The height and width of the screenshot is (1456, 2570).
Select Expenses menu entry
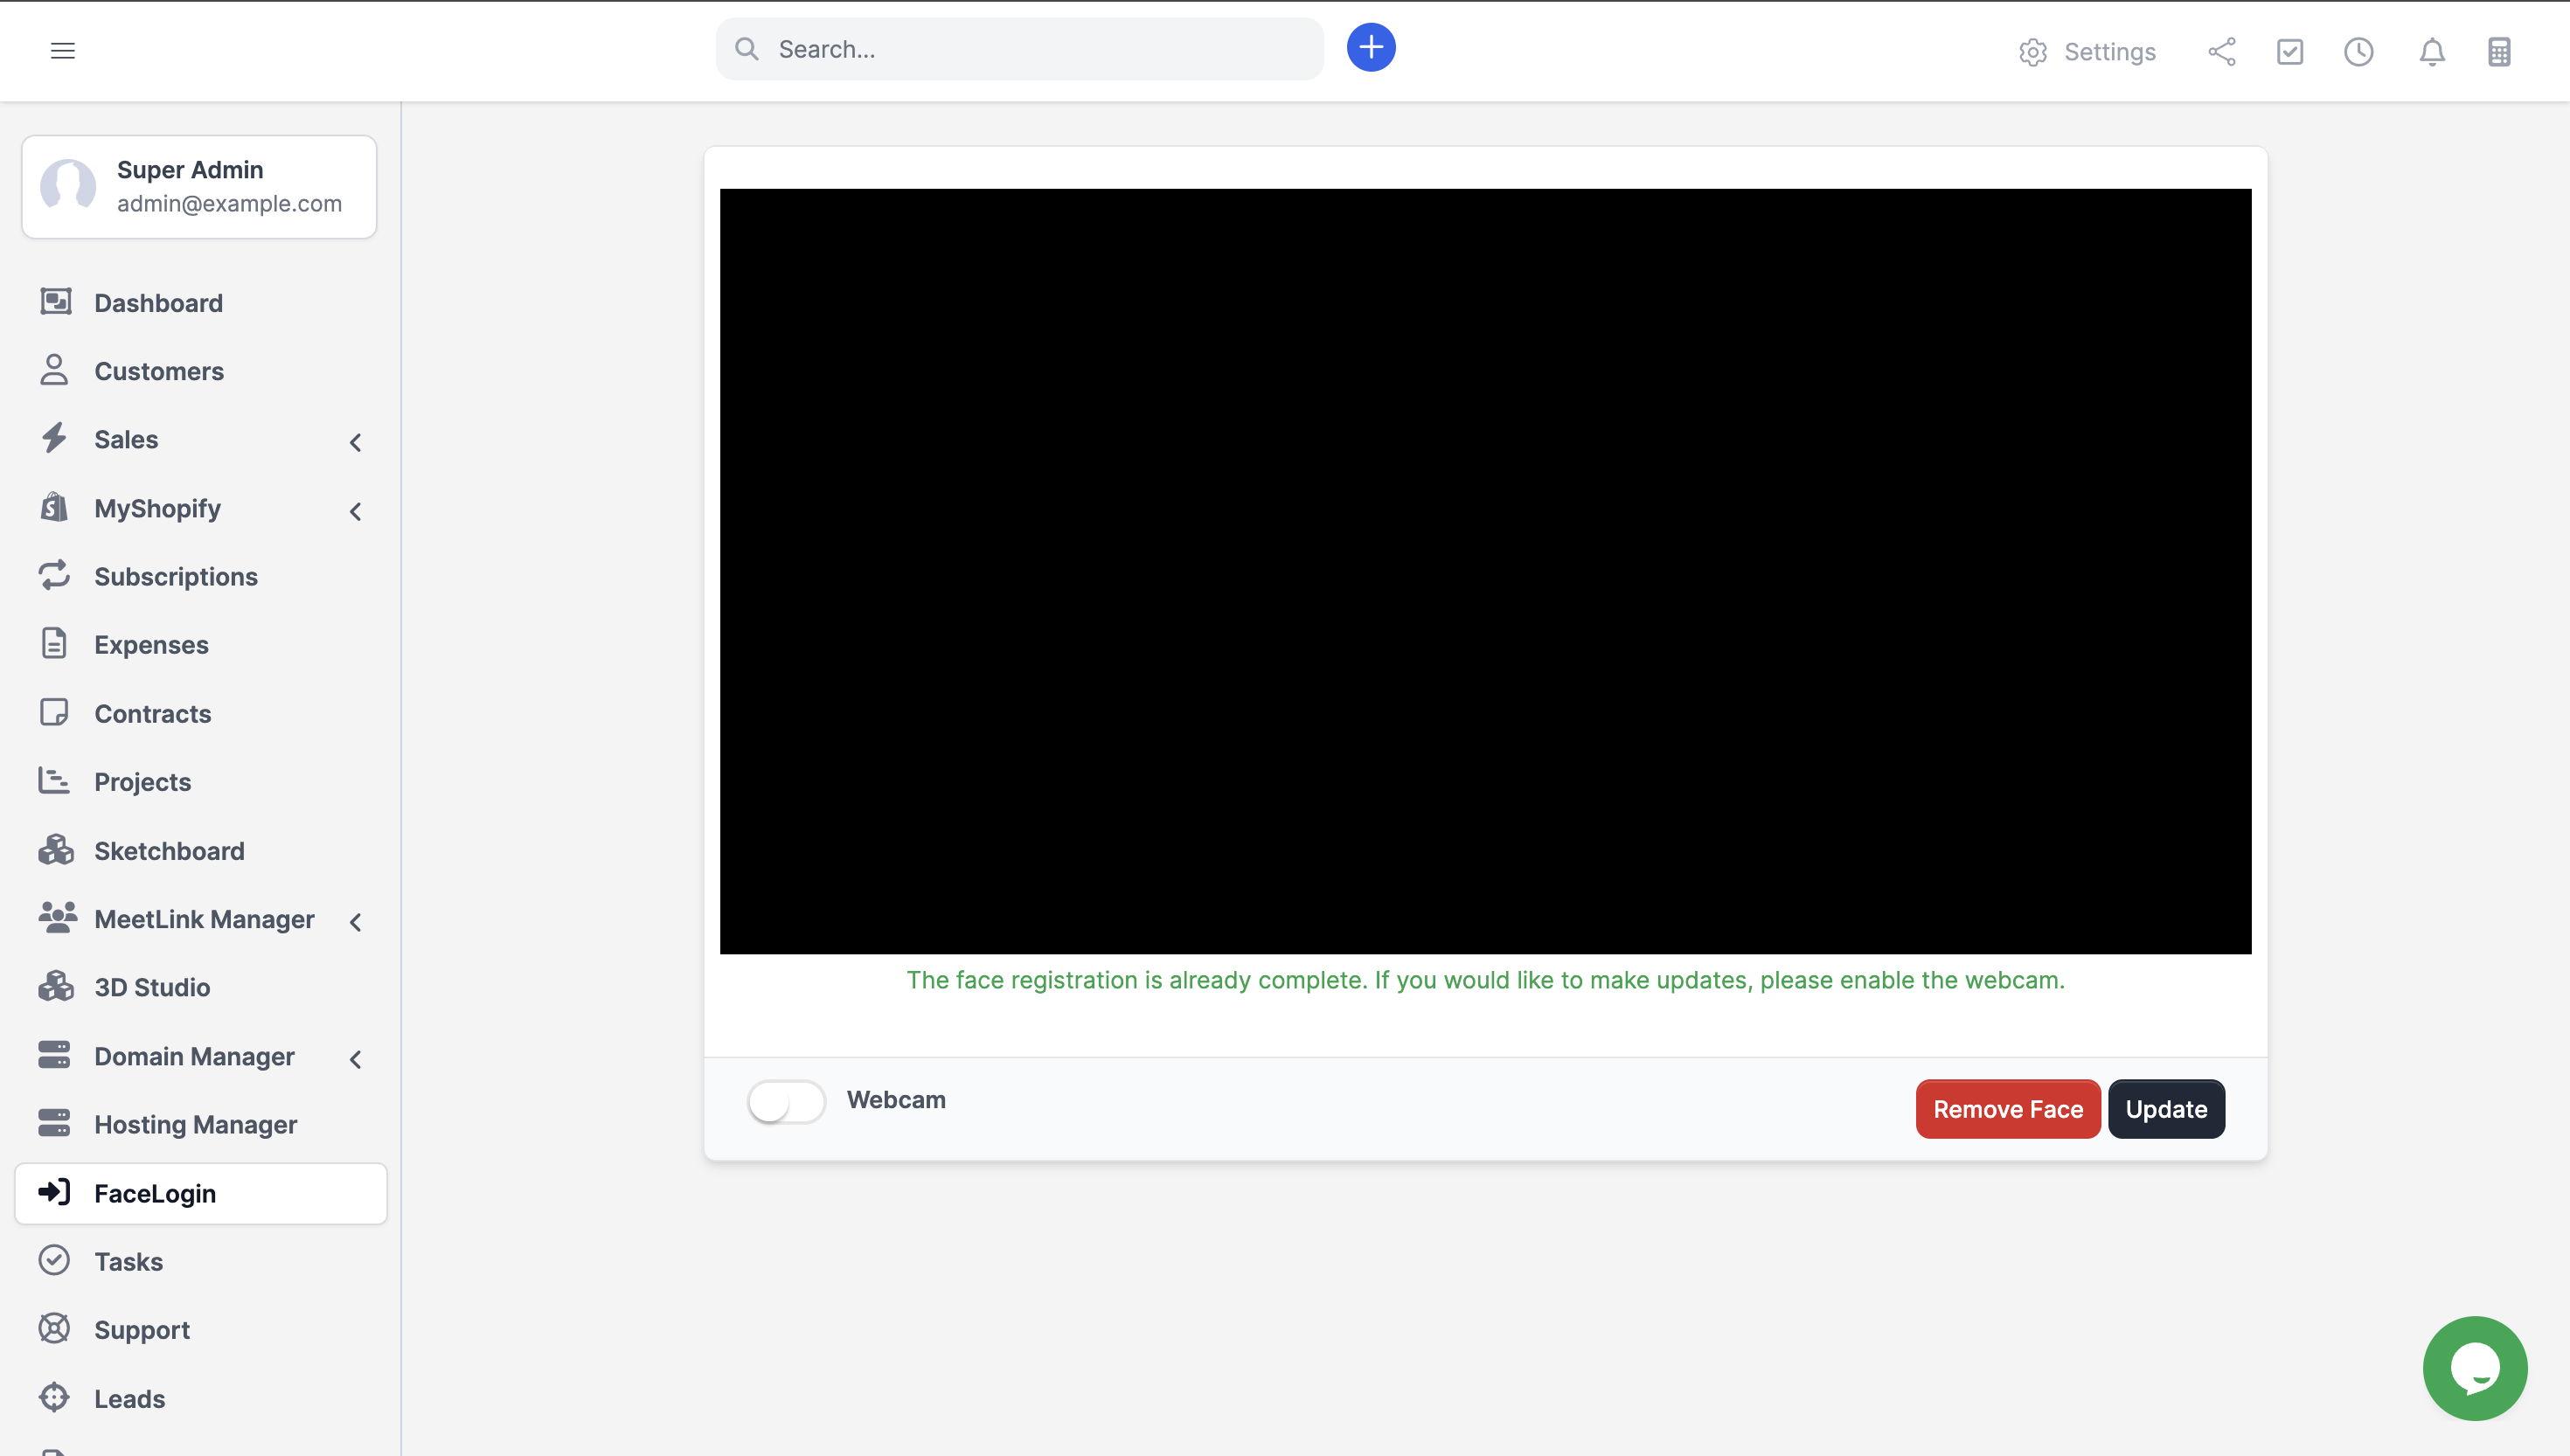pyautogui.click(x=200, y=645)
